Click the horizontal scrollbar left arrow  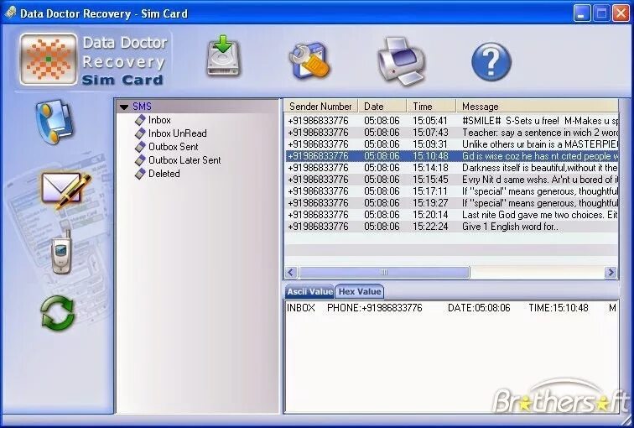(x=291, y=272)
